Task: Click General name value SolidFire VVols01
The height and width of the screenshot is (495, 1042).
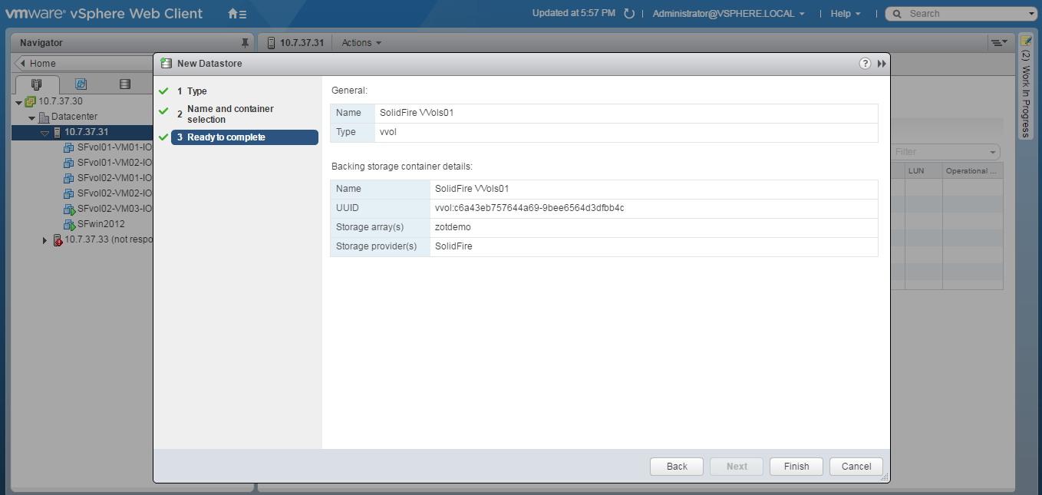Action: 417,113
